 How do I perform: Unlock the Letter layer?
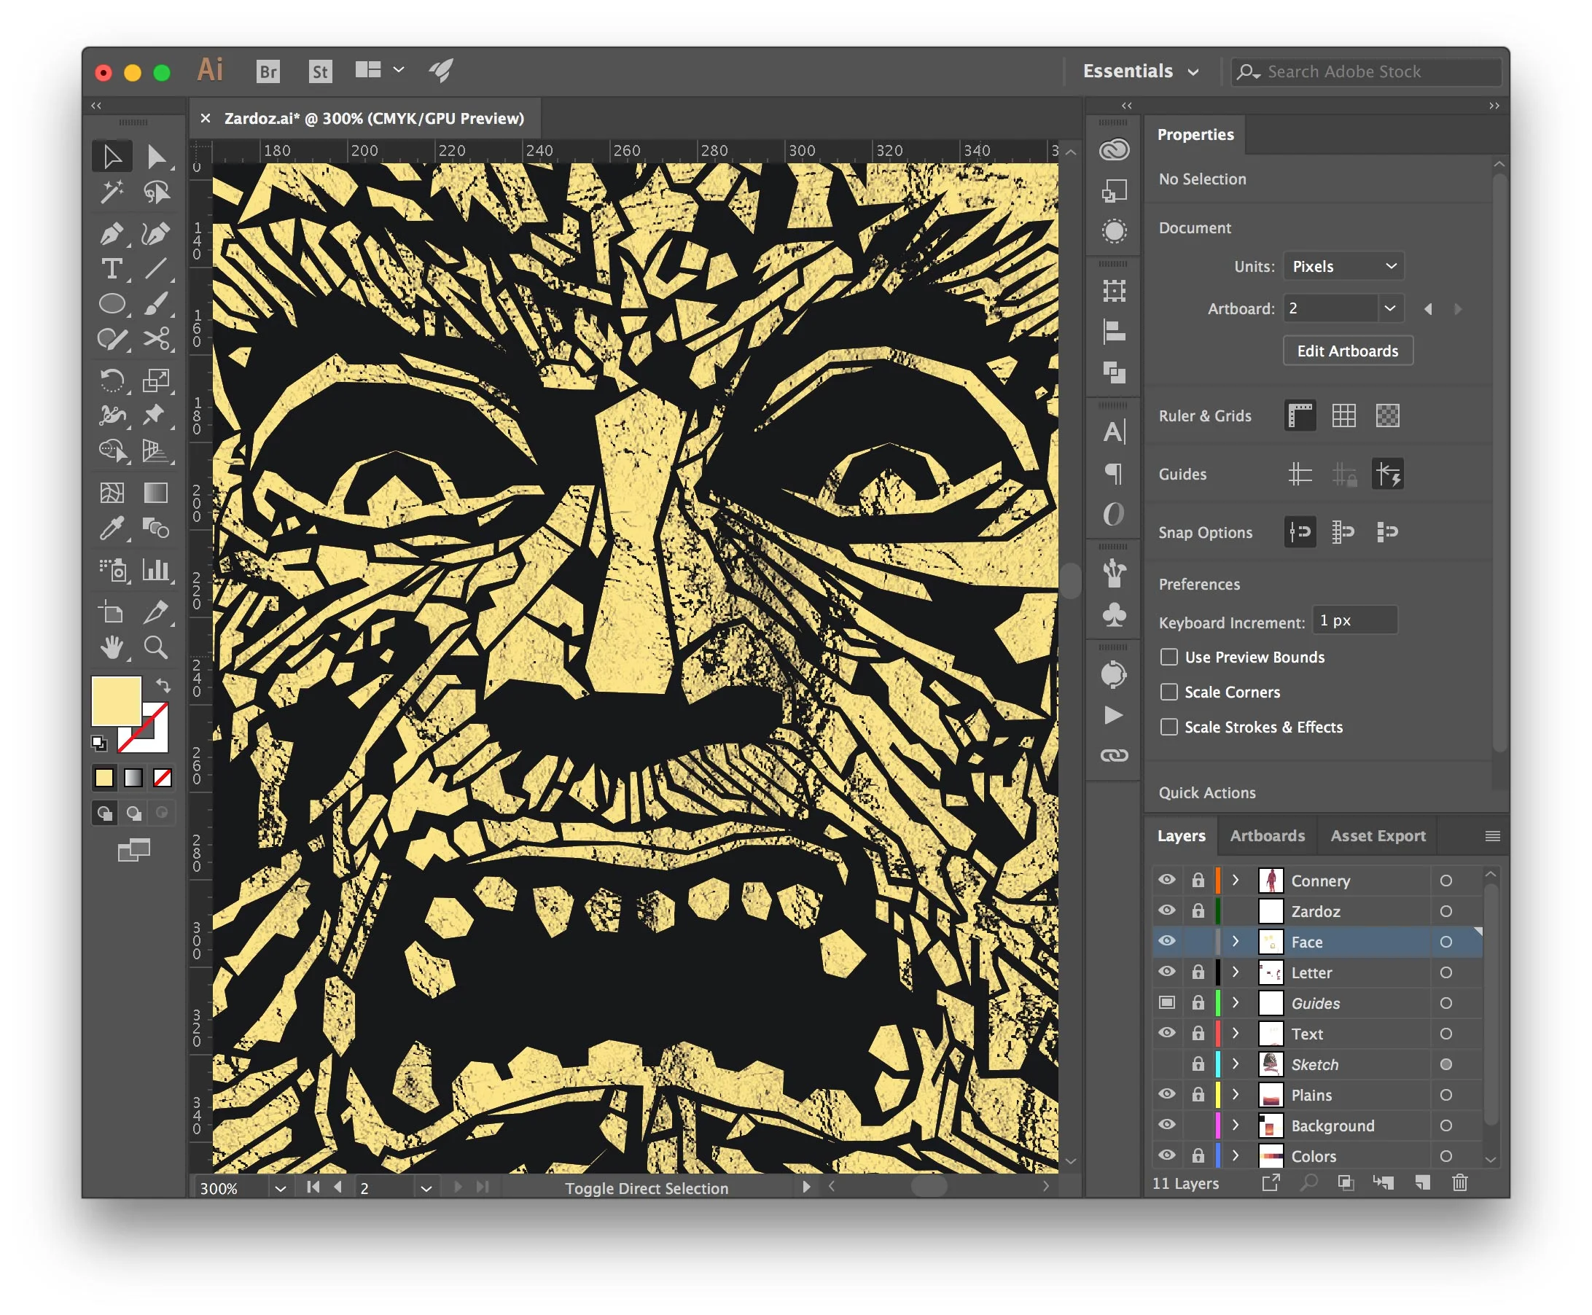pyautogui.click(x=1198, y=972)
